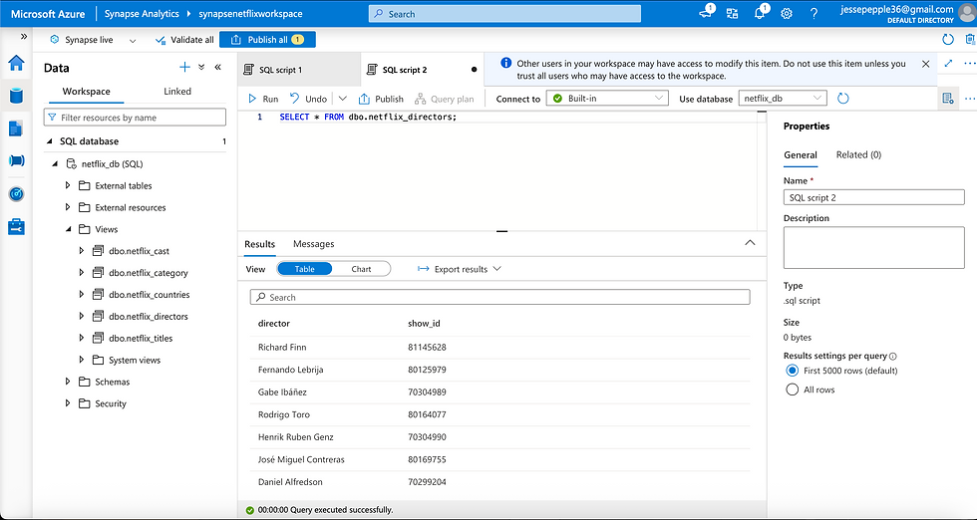Open the Export results dropdown
The image size is (977, 520).
(460, 269)
